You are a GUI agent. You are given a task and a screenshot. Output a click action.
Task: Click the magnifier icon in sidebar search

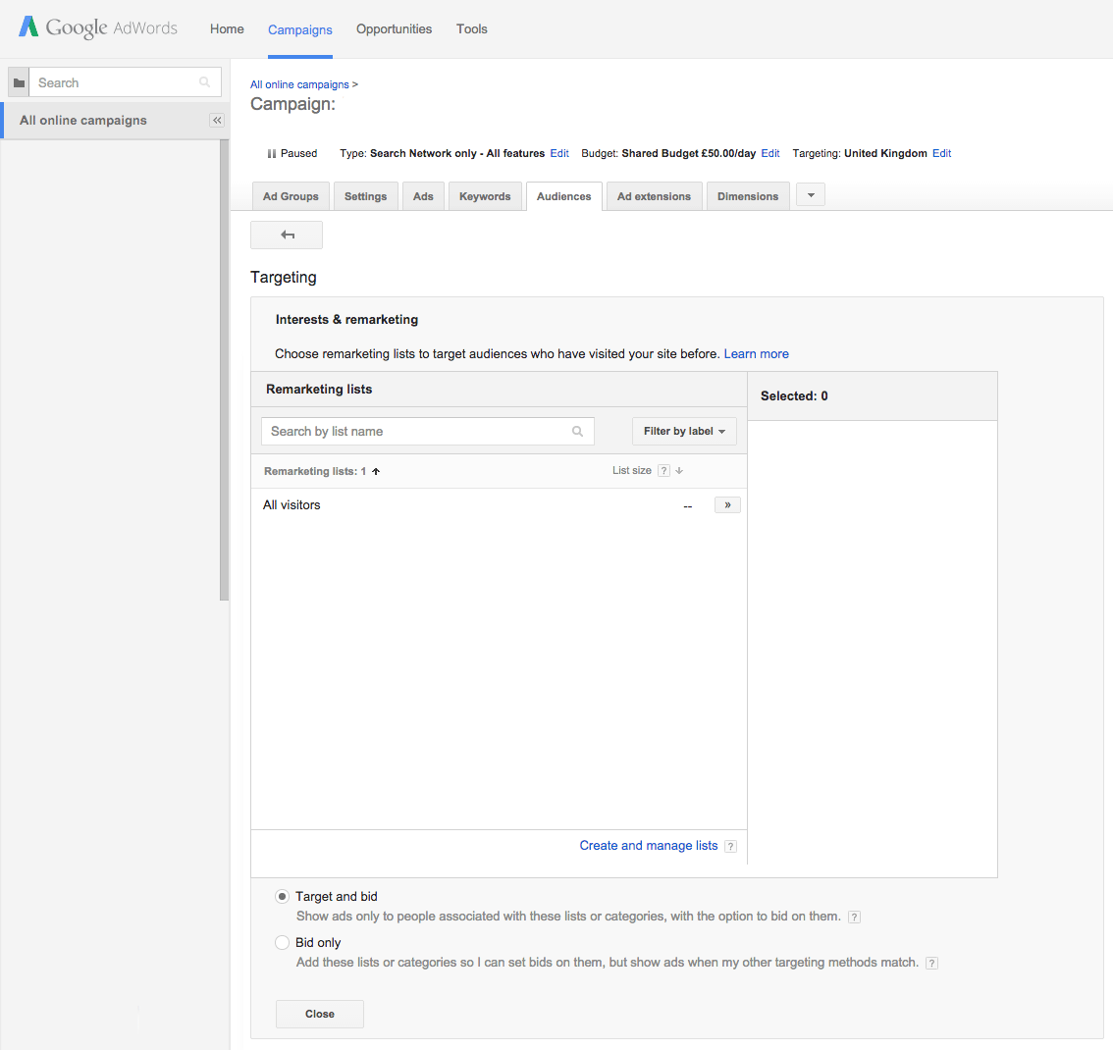204,82
